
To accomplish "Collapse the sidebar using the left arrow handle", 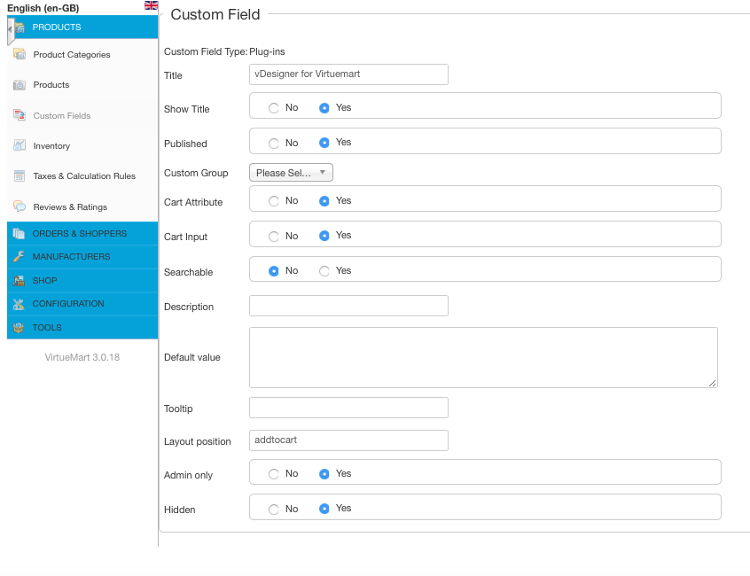I will [11, 29].
